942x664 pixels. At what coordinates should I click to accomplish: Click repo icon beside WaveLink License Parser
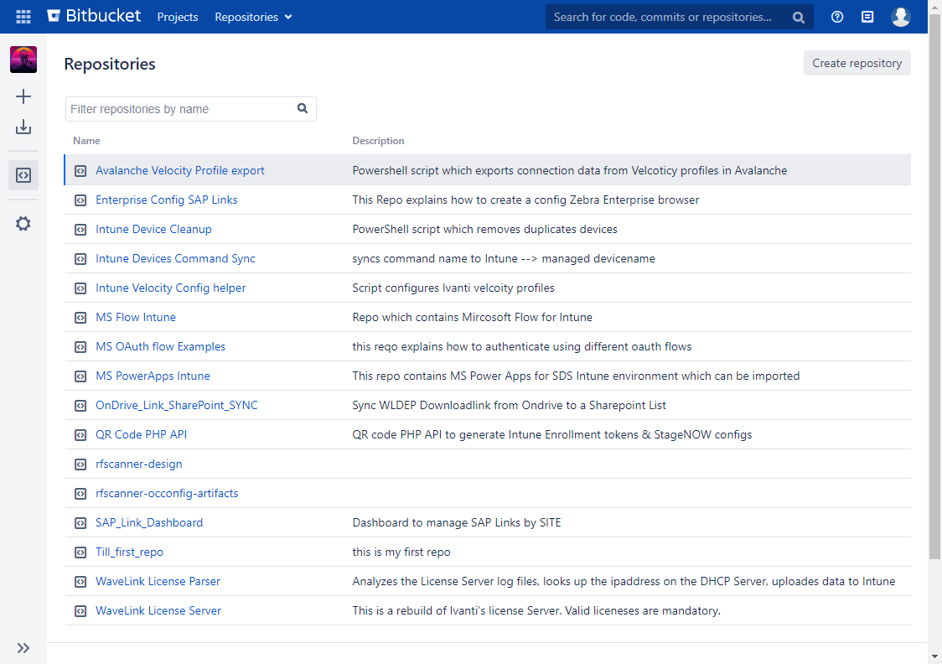[x=80, y=582]
